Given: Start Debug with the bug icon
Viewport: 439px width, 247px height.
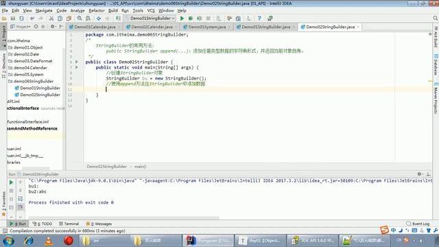Looking at the screenshot, I should click(191, 19).
